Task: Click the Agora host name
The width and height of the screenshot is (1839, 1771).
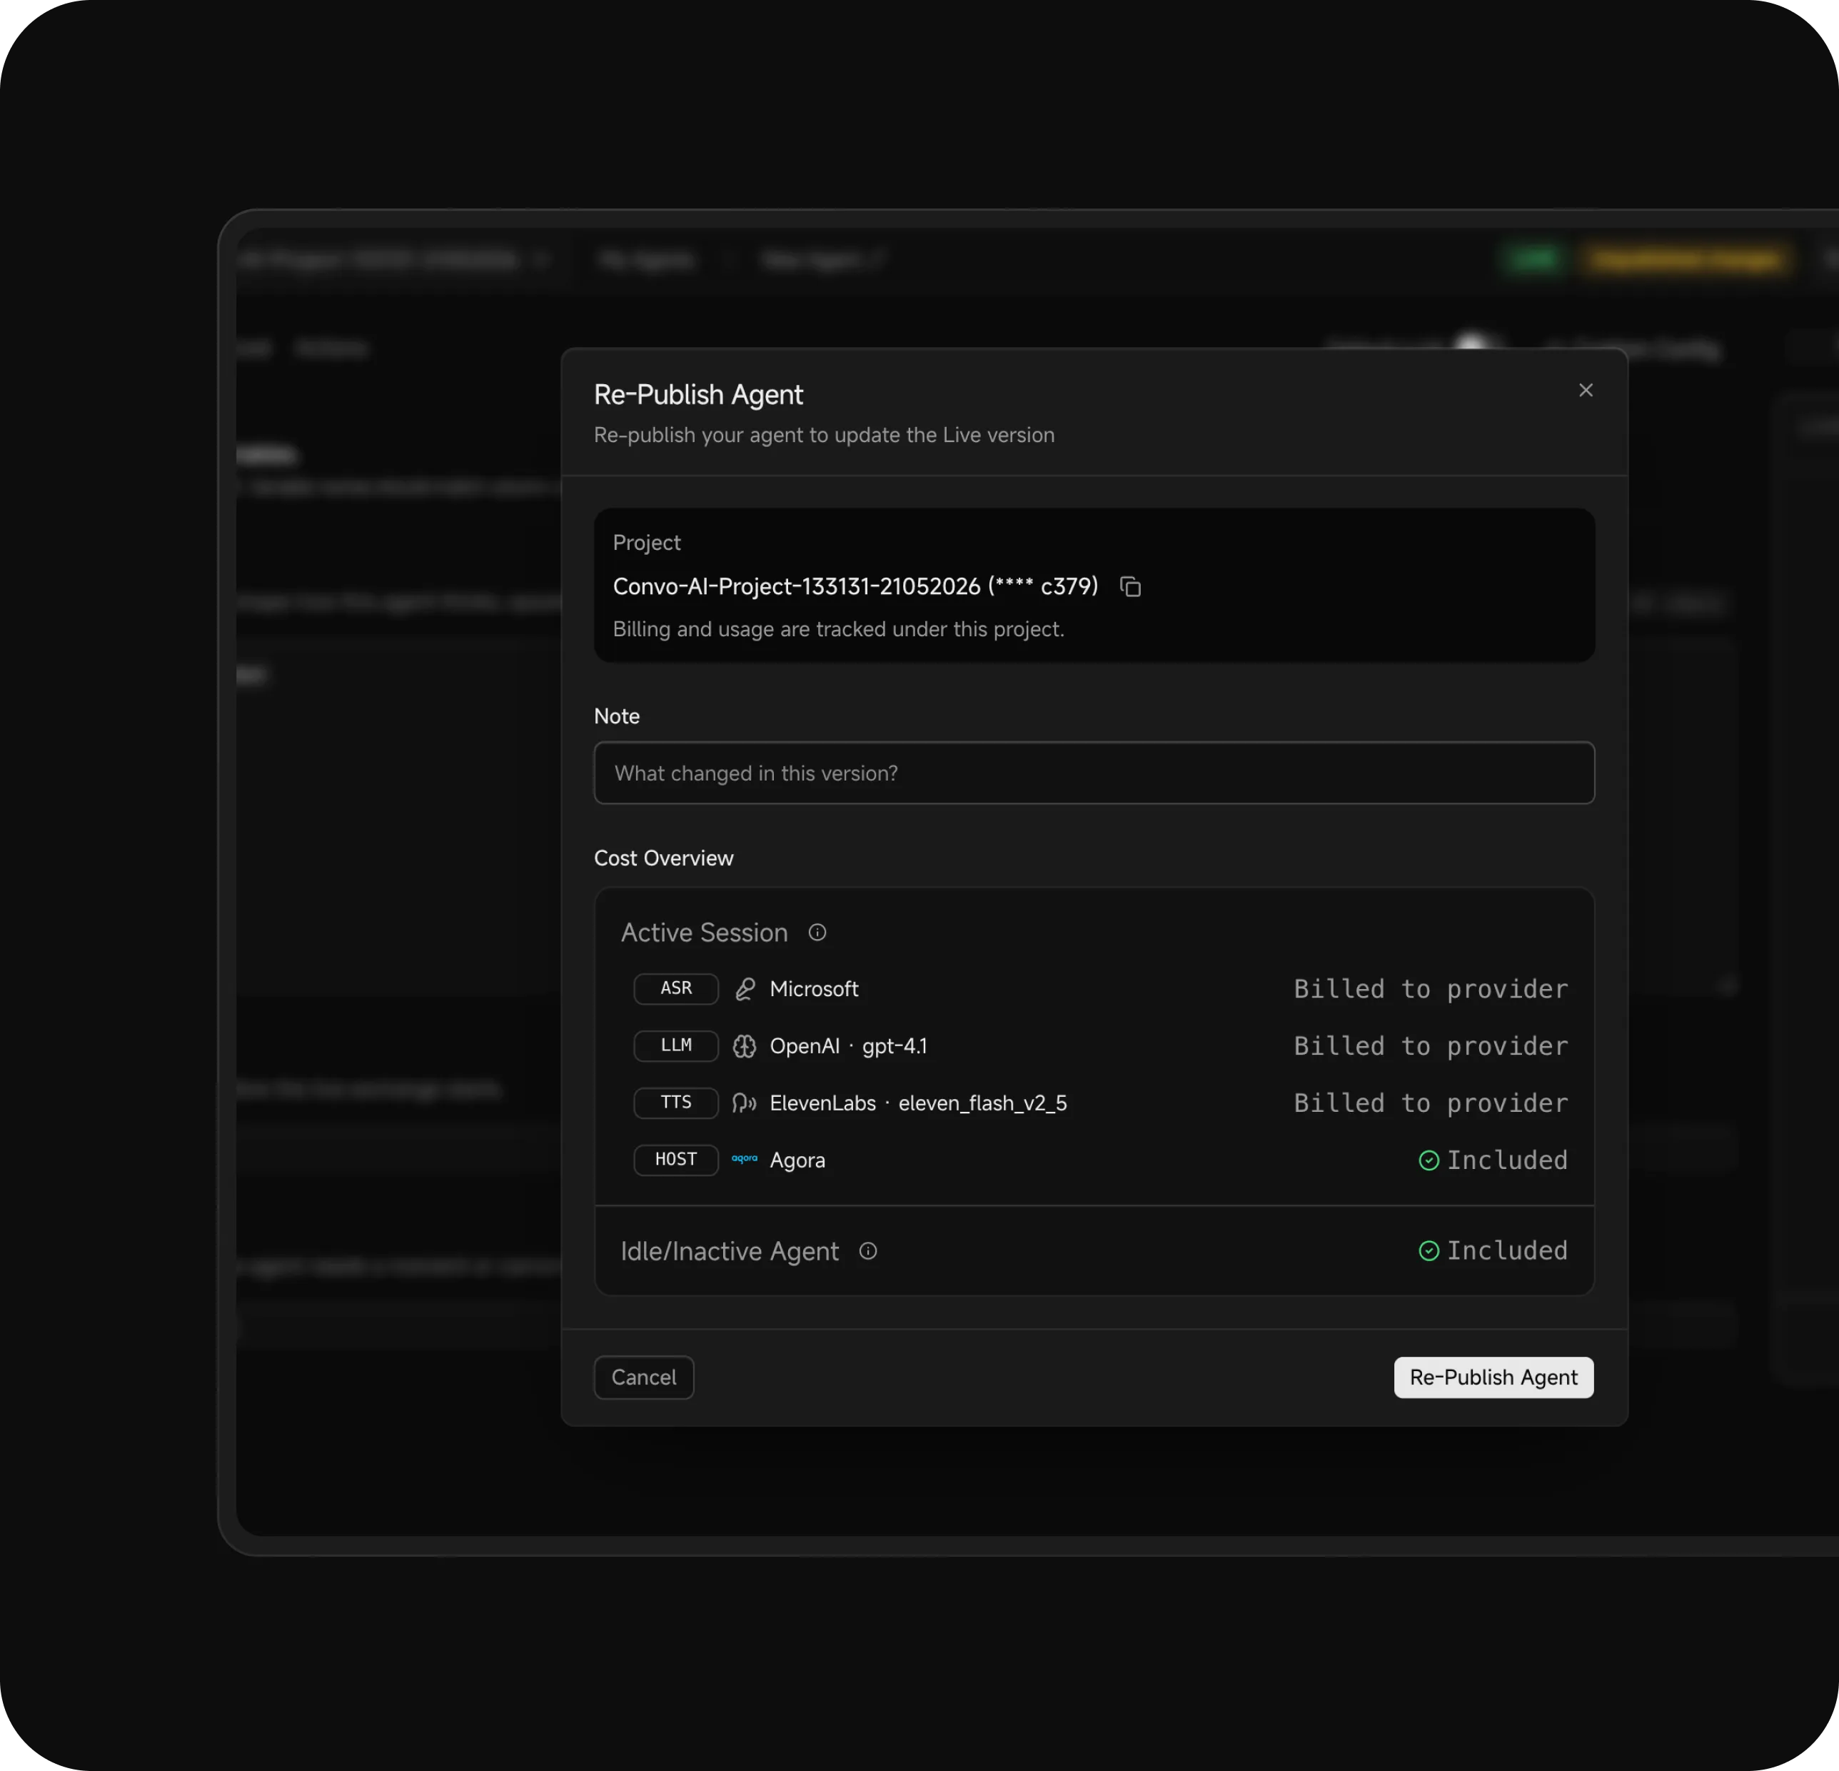Action: pos(797,1161)
